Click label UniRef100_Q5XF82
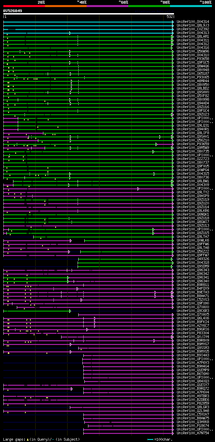The image size is (215, 442). 193,96
